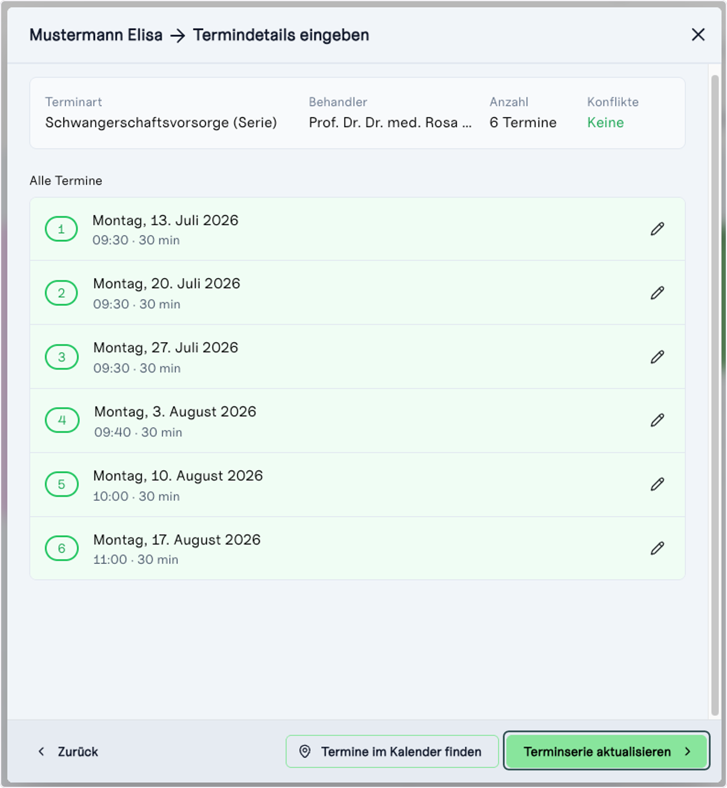Edit the appointment on 27. Juli 2026

[657, 357]
